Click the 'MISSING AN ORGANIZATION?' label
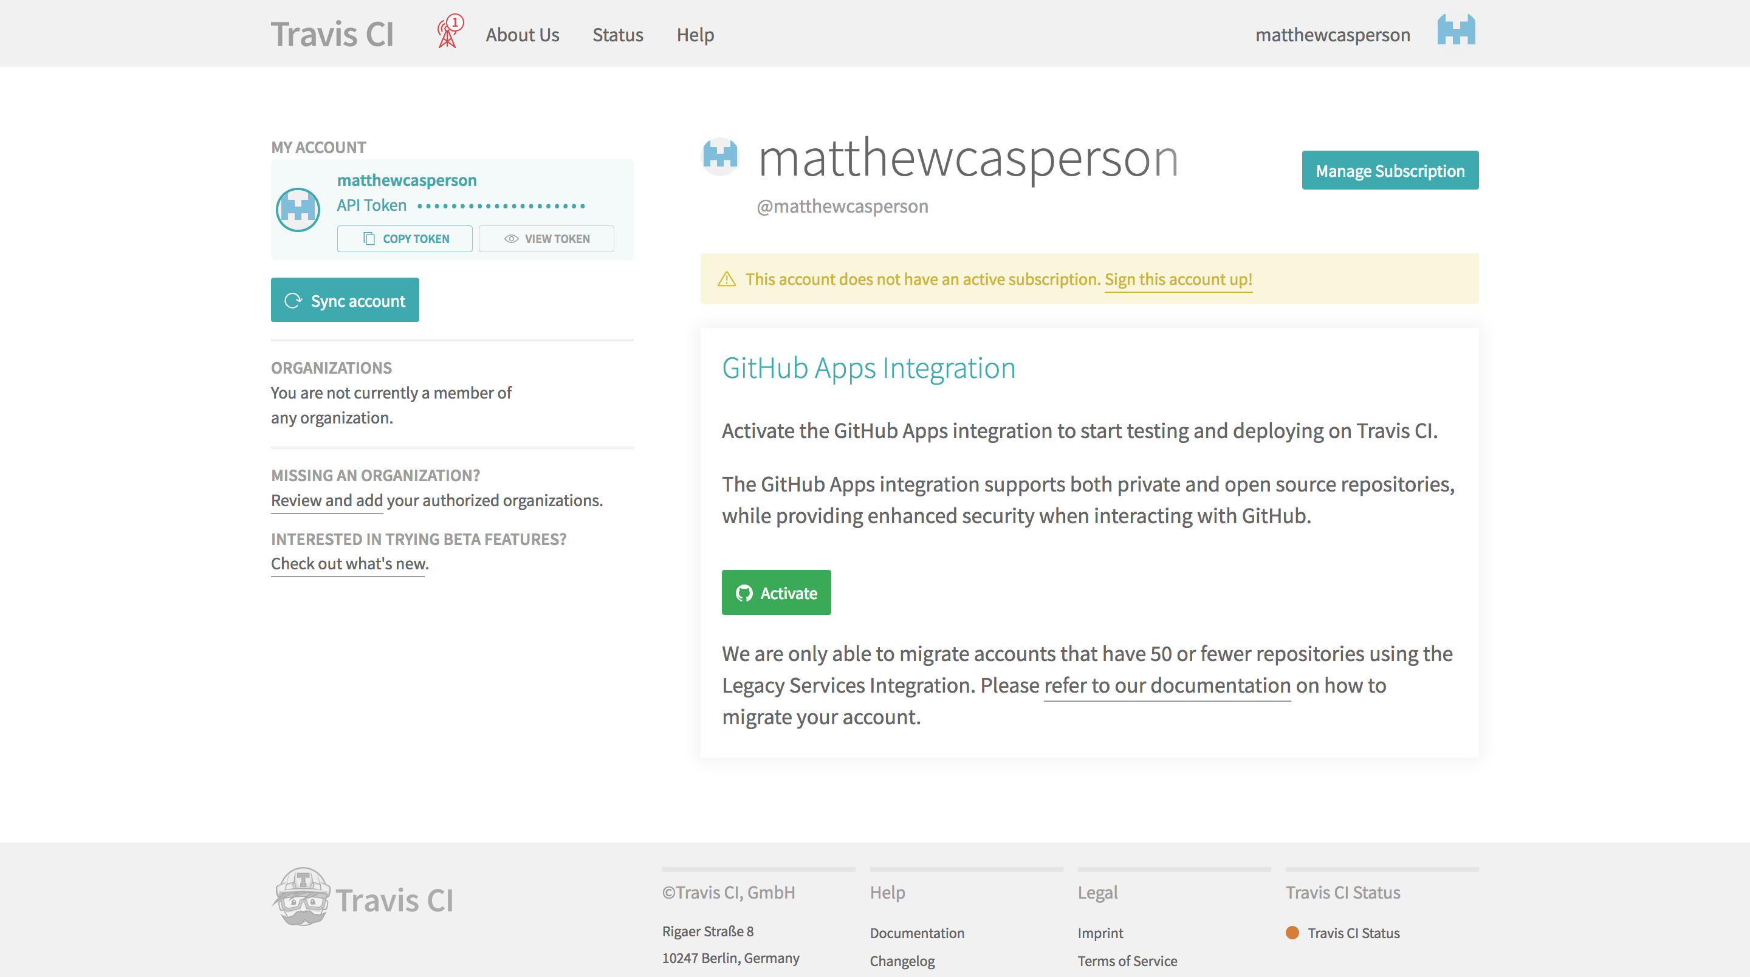1750x977 pixels. click(x=375, y=475)
